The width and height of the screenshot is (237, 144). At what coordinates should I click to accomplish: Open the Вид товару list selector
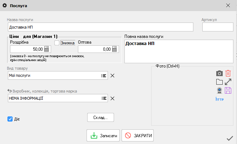pos(104,75)
